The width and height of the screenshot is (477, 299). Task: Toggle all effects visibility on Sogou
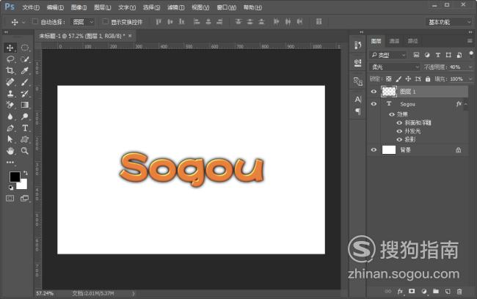point(392,114)
